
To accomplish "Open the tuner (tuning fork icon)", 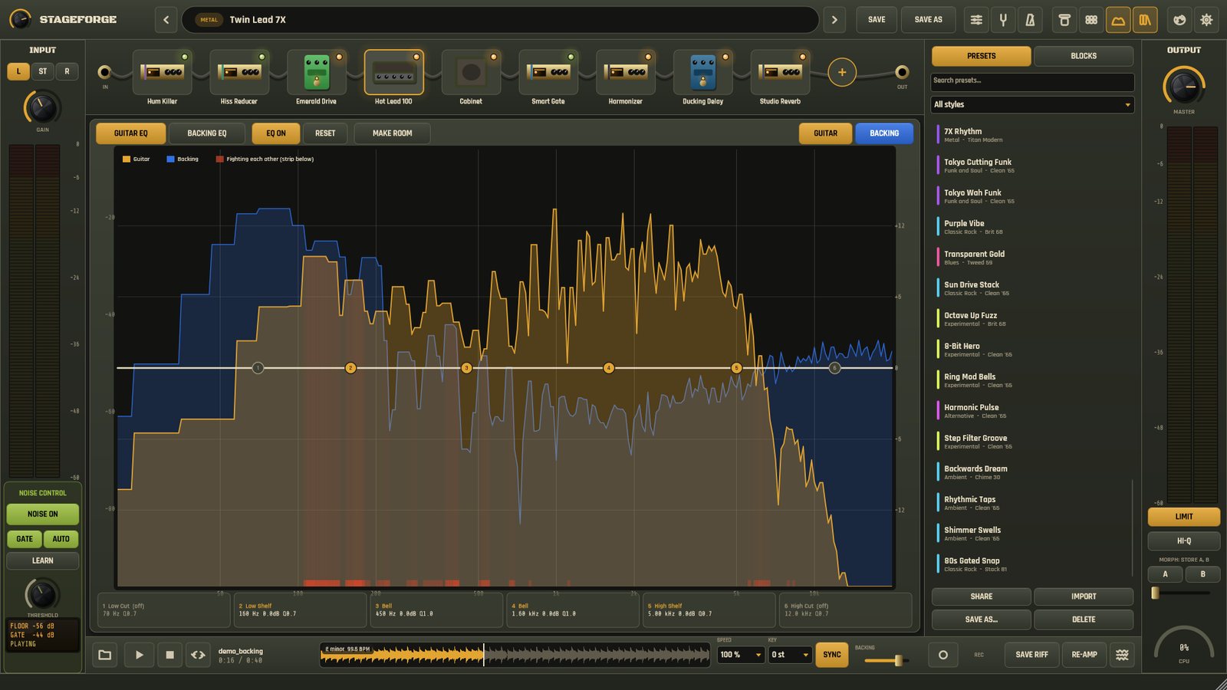I will [x=1003, y=20].
